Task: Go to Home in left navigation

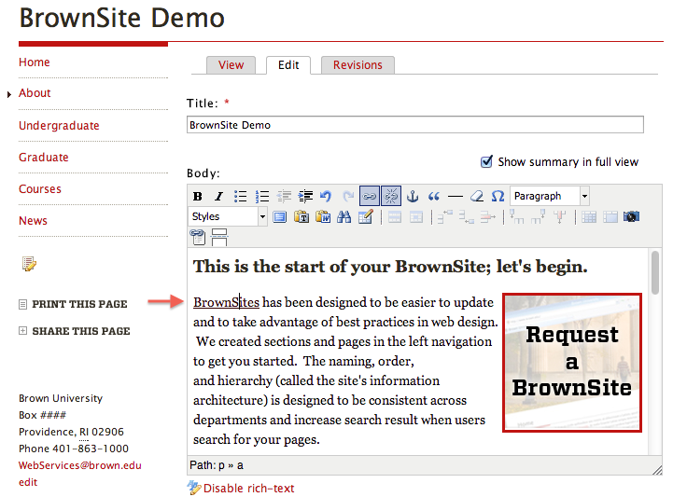Action: click(35, 62)
